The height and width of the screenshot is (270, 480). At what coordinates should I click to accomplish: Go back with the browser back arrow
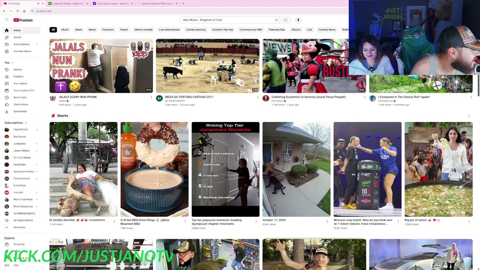[x=4, y=11]
